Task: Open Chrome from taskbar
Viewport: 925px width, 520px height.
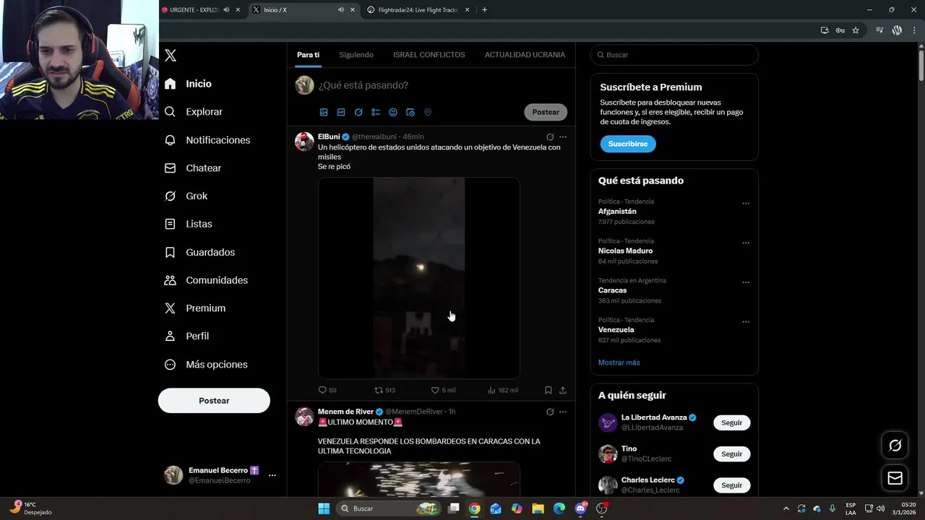Action: click(474, 508)
